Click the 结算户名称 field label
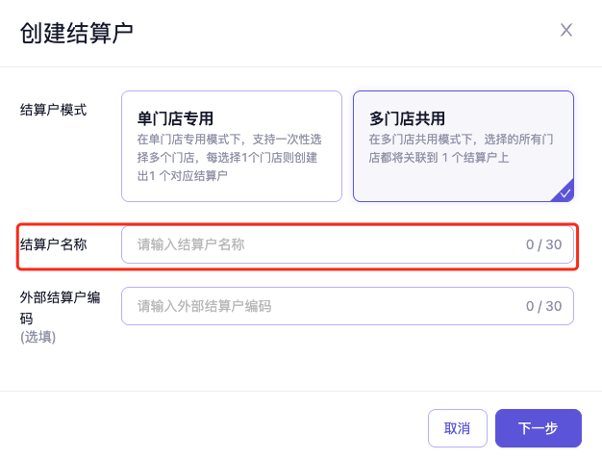This screenshot has width=602, height=460. 53,243
